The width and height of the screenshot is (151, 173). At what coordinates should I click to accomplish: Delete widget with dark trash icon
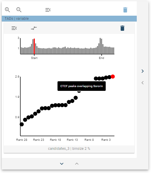[122, 28]
